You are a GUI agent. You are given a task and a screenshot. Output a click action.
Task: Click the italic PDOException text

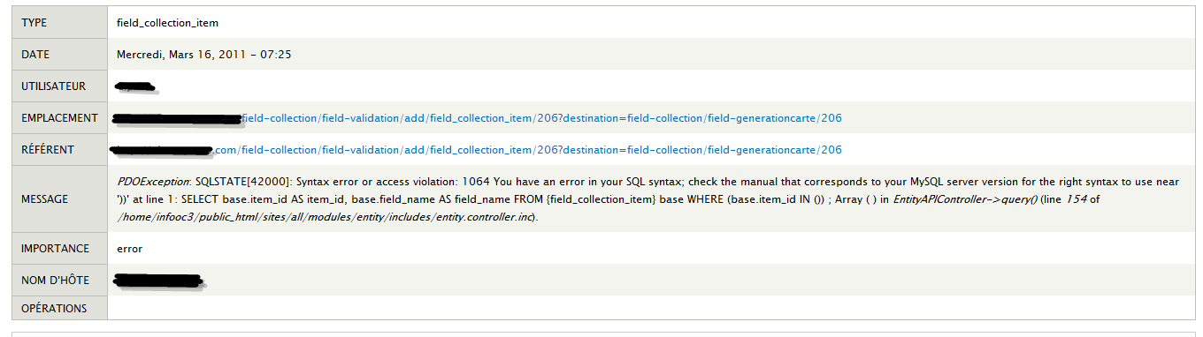click(153, 182)
